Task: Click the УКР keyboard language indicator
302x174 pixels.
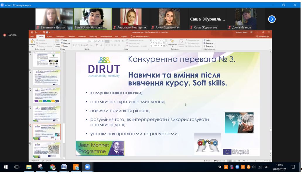Action: pos(267,167)
